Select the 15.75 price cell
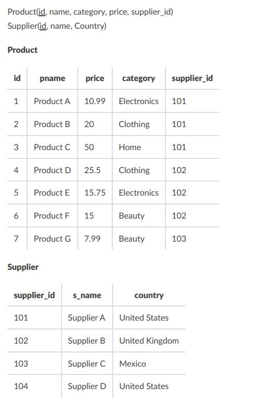The height and width of the screenshot is (398, 260). pyautogui.click(x=95, y=192)
